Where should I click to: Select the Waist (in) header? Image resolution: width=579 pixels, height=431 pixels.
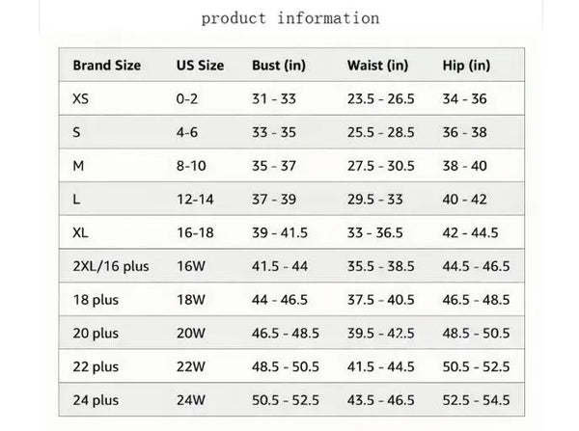pos(377,66)
